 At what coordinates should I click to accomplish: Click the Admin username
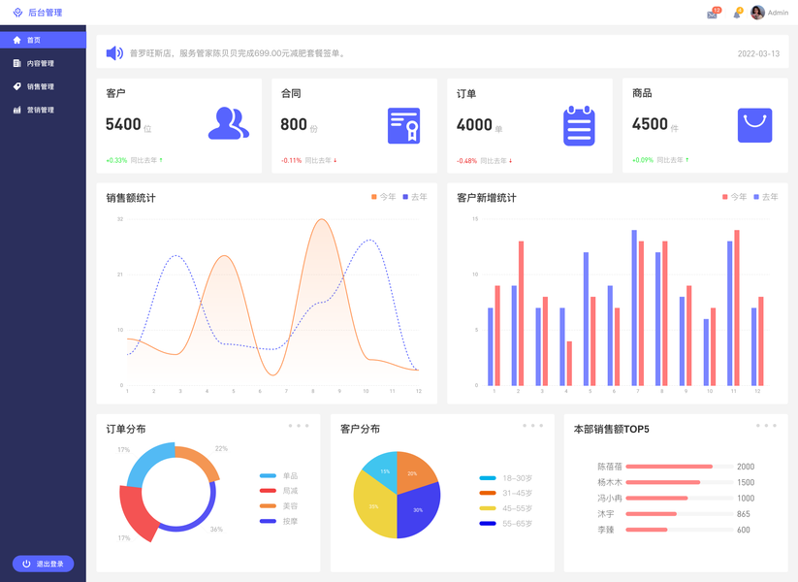click(x=779, y=13)
